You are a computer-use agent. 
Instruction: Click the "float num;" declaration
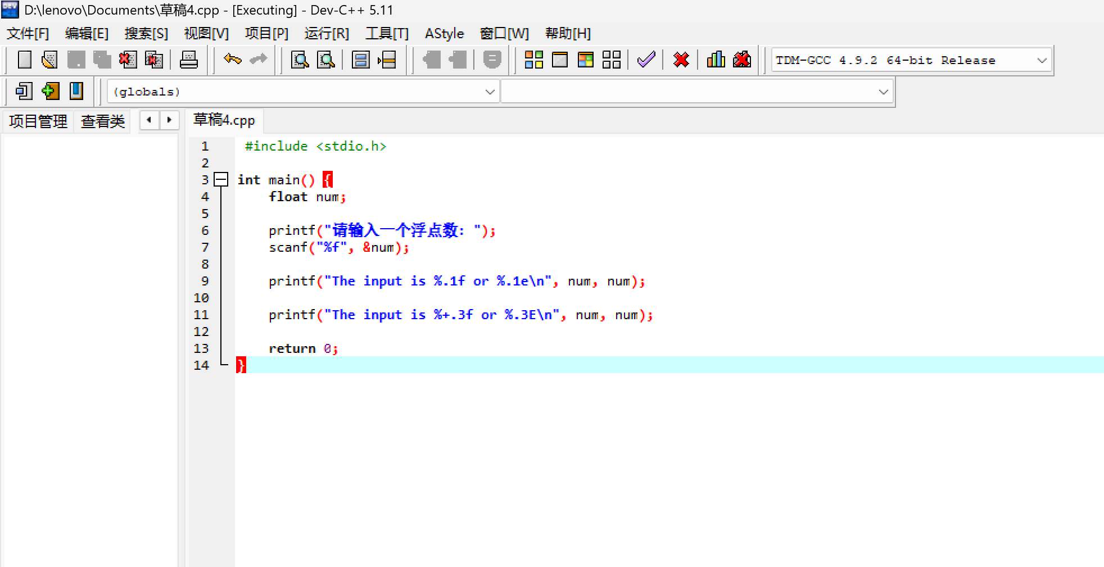click(x=307, y=197)
